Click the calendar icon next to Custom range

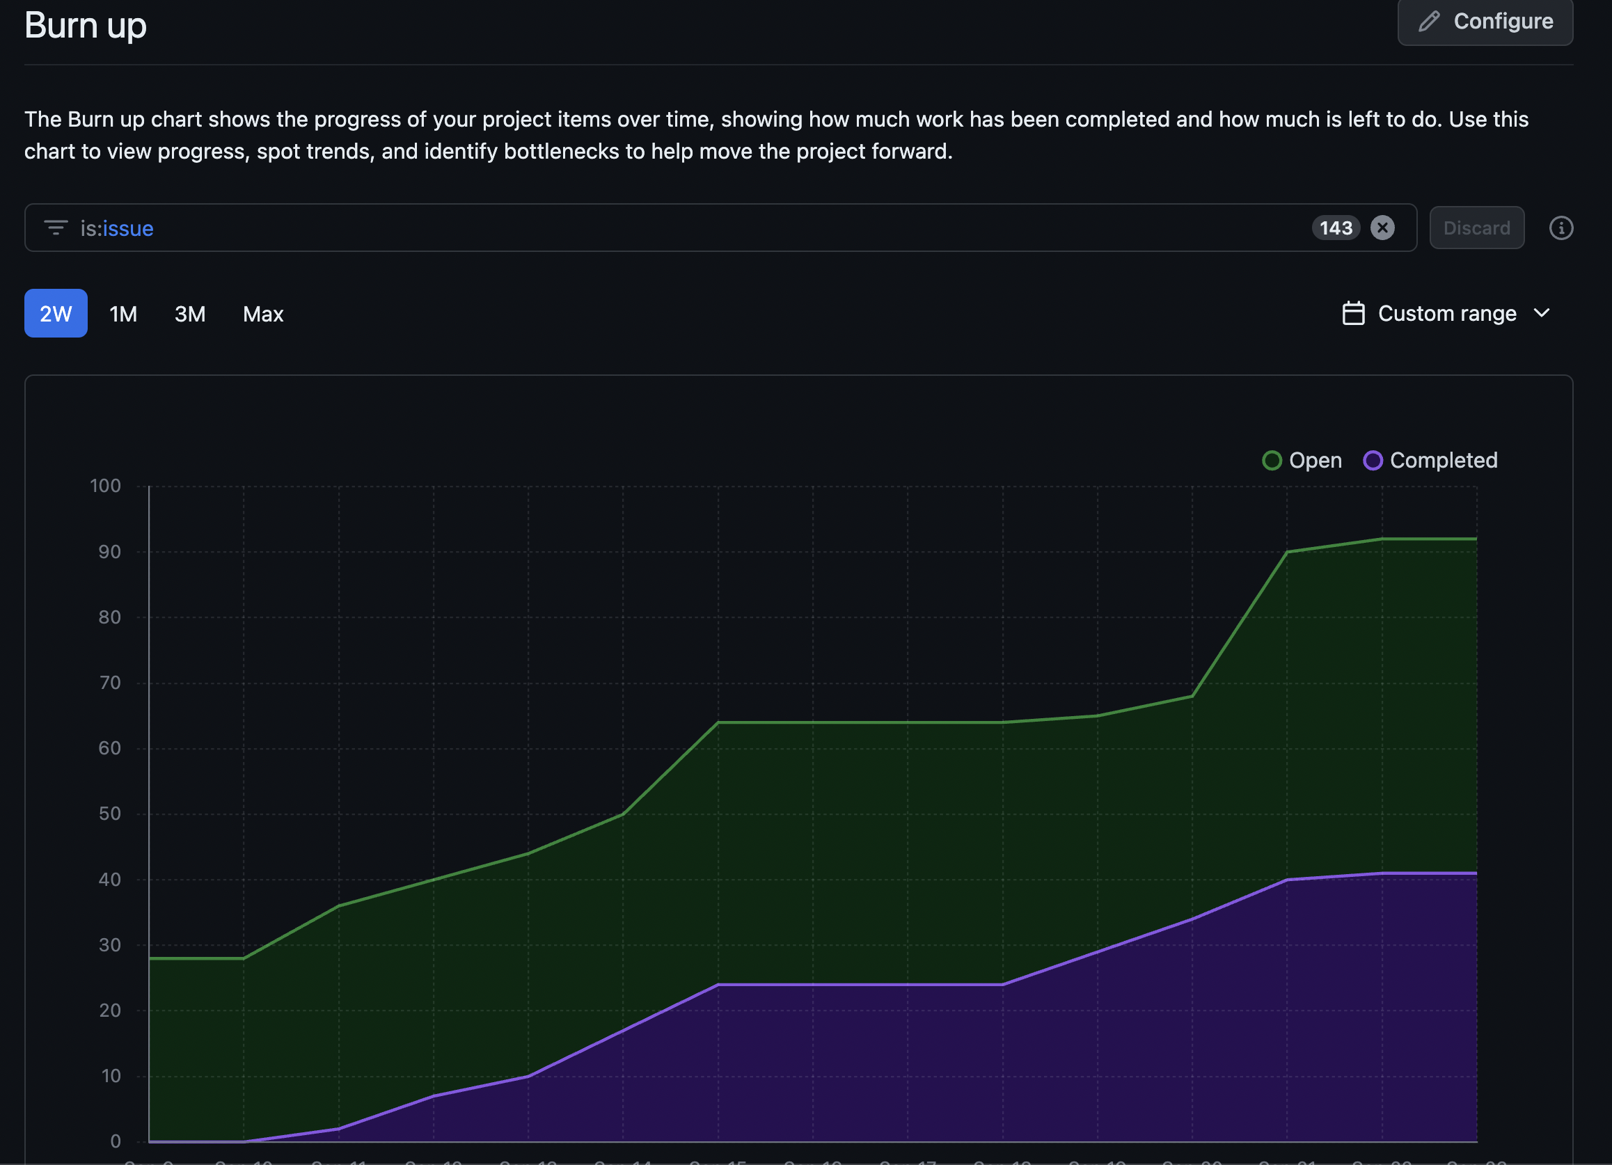click(1352, 312)
